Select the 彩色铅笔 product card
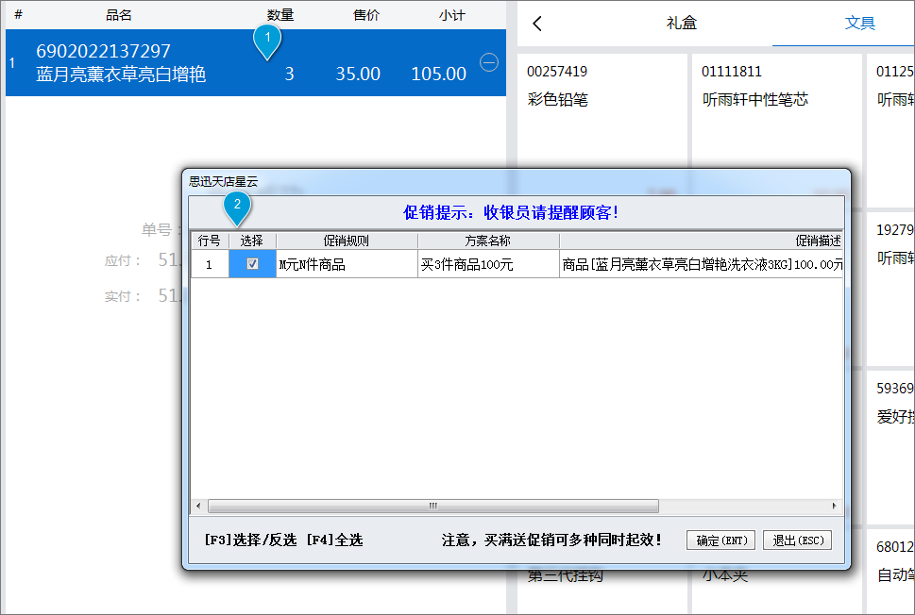The height and width of the screenshot is (615, 915). (x=602, y=128)
